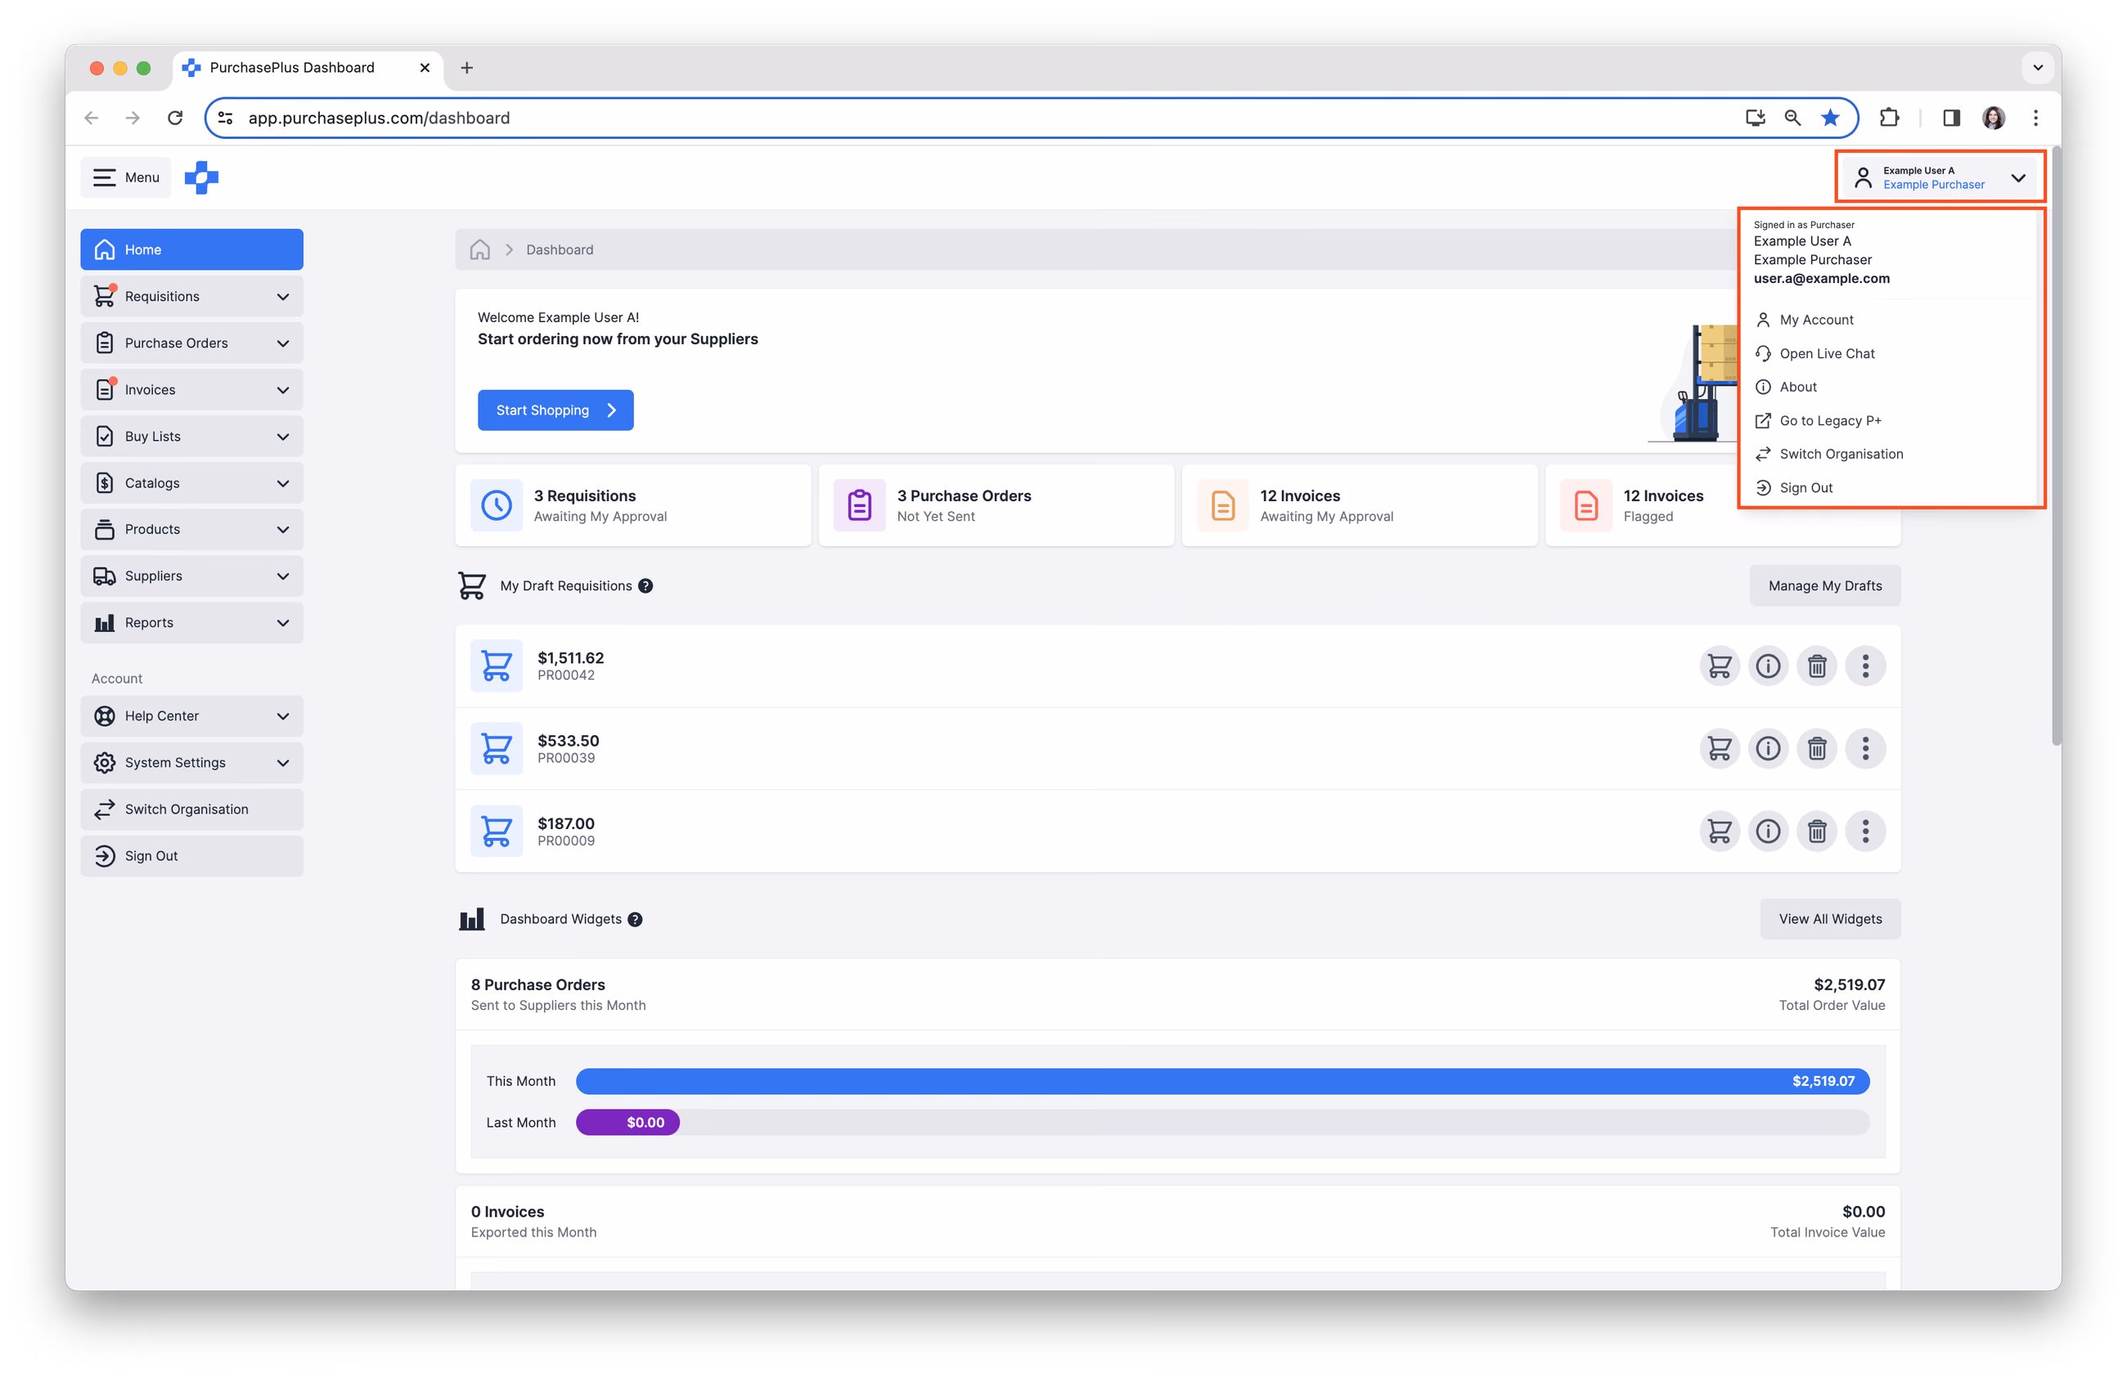Bookmark this page with star icon
Image resolution: width=2127 pixels, height=1377 pixels.
[x=1830, y=118]
